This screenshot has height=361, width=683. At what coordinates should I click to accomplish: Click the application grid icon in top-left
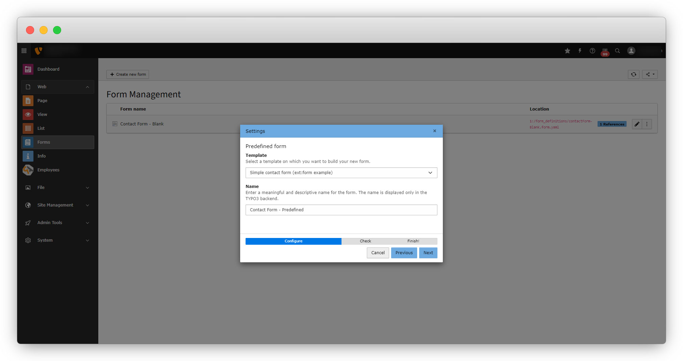pyautogui.click(x=24, y=51)
